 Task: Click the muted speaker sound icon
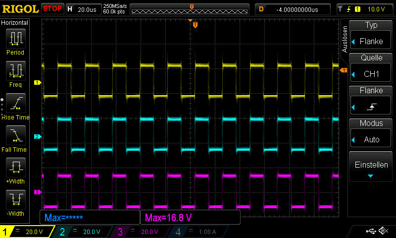383,231
